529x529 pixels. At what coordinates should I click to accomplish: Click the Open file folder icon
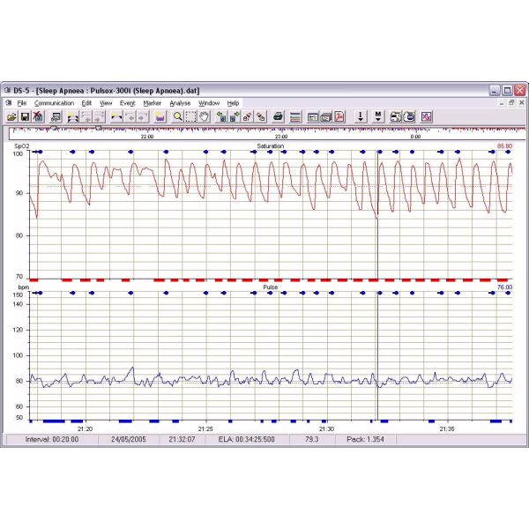coord(11,117)
